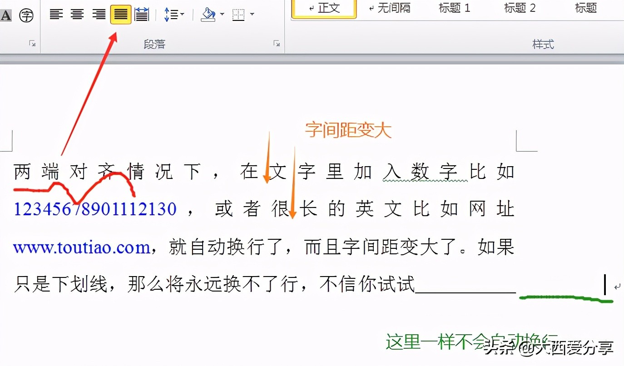Open the font group dialog launcher
This screenshot has height=366, width=624.
tap(32, 44)
